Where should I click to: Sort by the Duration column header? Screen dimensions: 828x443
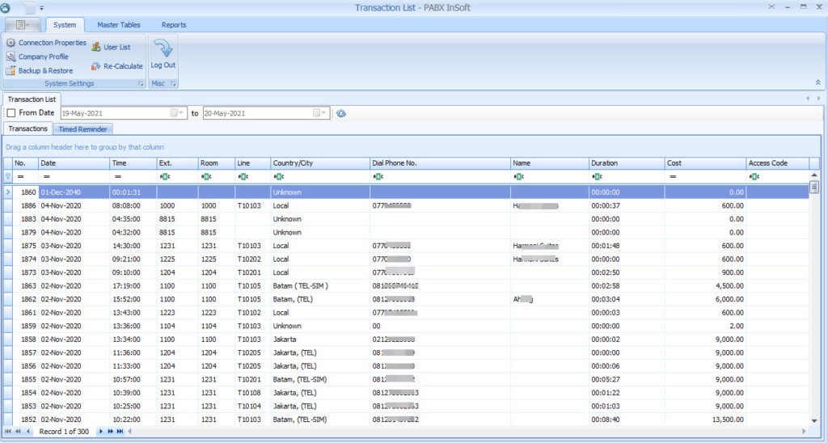[626, 163]
